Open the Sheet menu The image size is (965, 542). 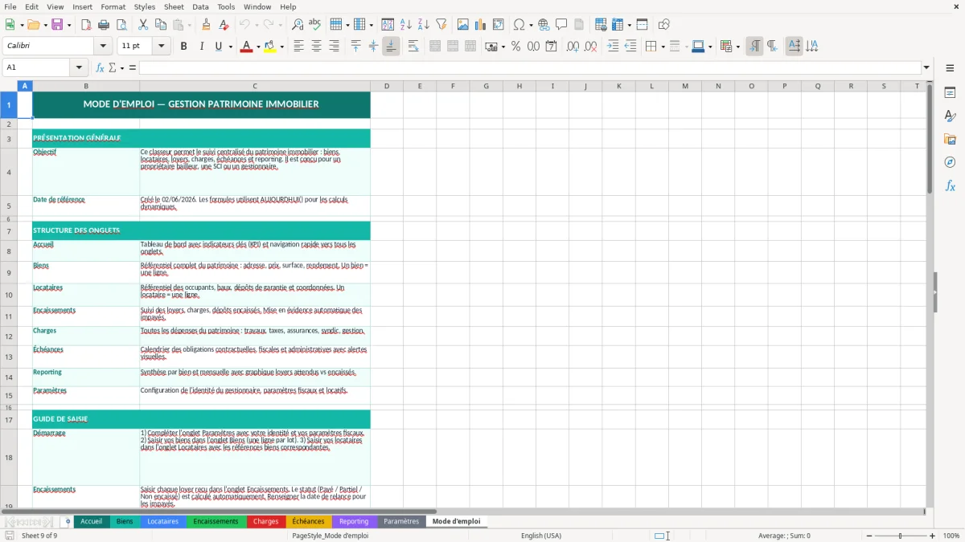coord(174,6)
